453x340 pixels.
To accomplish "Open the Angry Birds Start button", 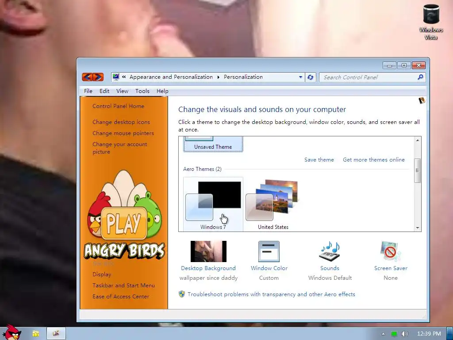I will click(12, 333).
